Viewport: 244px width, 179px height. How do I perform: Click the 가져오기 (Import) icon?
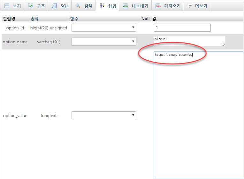click(158, 6)
